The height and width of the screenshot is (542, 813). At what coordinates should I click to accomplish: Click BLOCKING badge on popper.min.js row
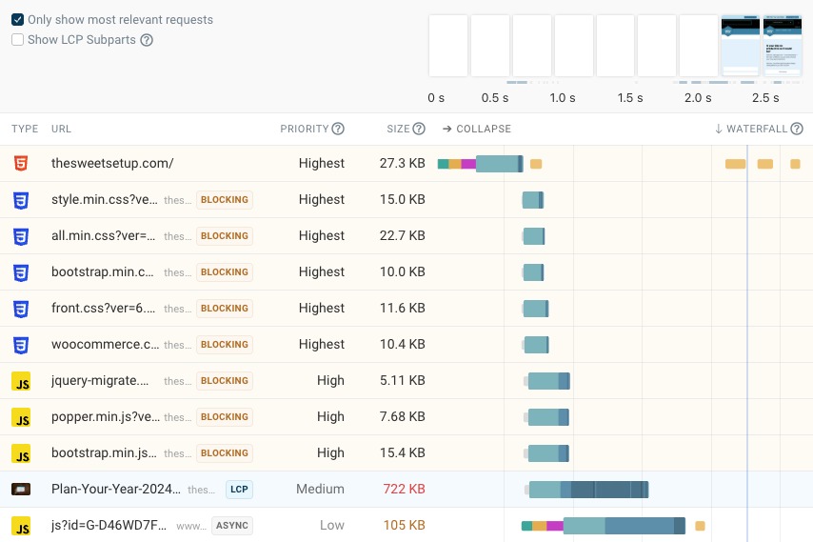(225, 417)
